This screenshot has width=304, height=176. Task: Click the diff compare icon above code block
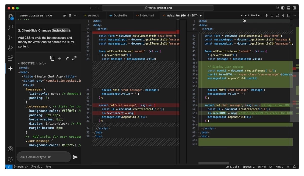tap(67, 58)
